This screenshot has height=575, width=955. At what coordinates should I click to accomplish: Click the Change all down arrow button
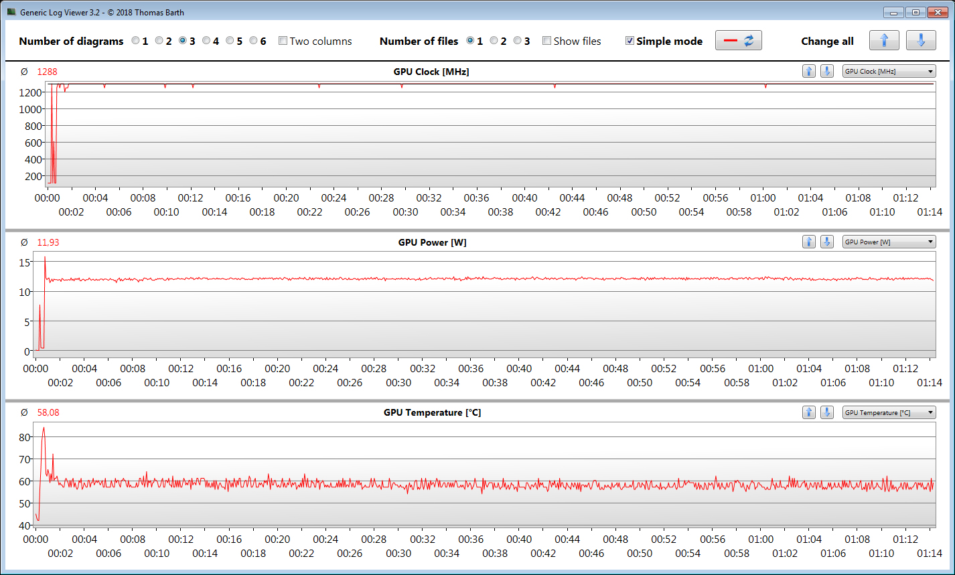921,41
